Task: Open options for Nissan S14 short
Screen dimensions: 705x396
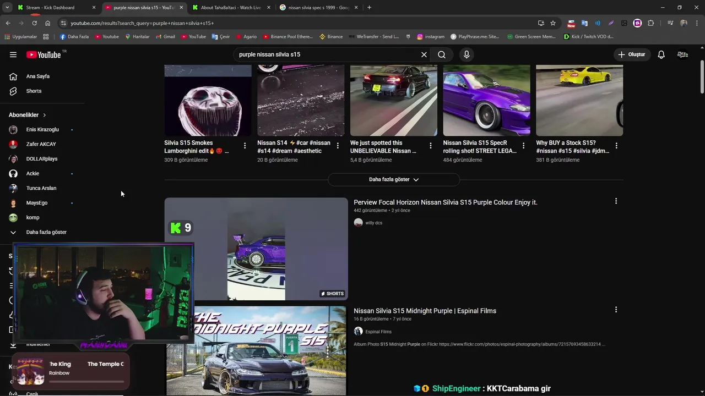Action: (338, 146)
